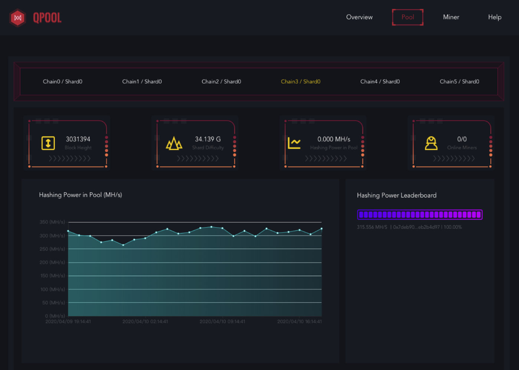Open the Overview page
The width and height of the screenshot is (519, 370).
pyautogui.click(x=359, y=17)
